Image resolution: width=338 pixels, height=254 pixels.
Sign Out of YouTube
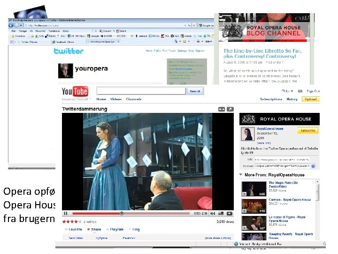pos(313,91)
